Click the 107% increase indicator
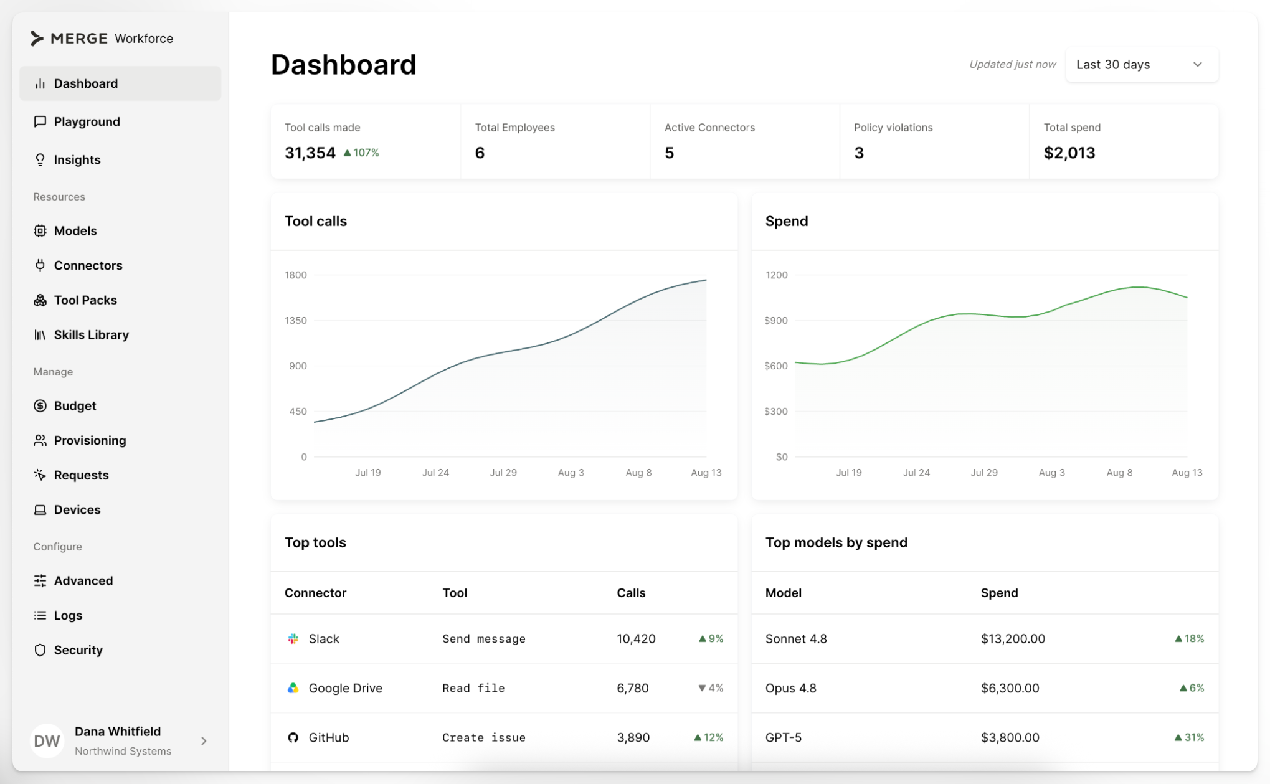Viewport: 1270px width, 784px height. 361,153
